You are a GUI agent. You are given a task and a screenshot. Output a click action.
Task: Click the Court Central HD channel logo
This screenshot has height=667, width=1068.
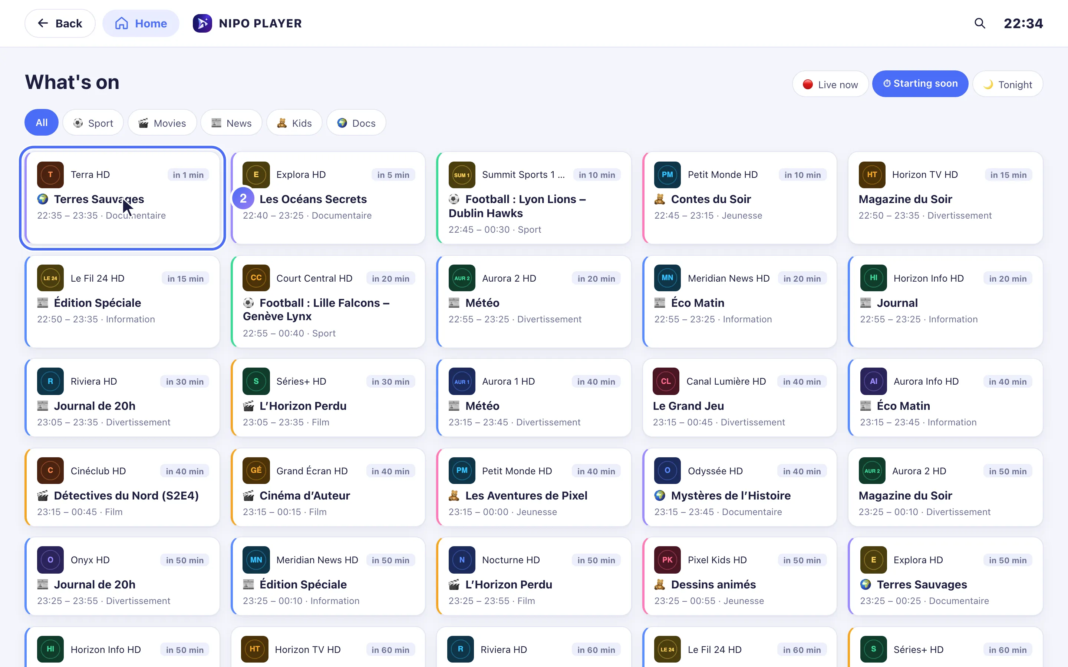tap(256, 278)
